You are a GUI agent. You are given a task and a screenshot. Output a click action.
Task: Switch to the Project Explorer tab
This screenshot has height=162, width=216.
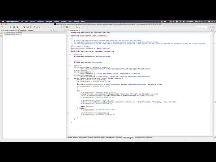pyautogui.click(x=10, y=30)
